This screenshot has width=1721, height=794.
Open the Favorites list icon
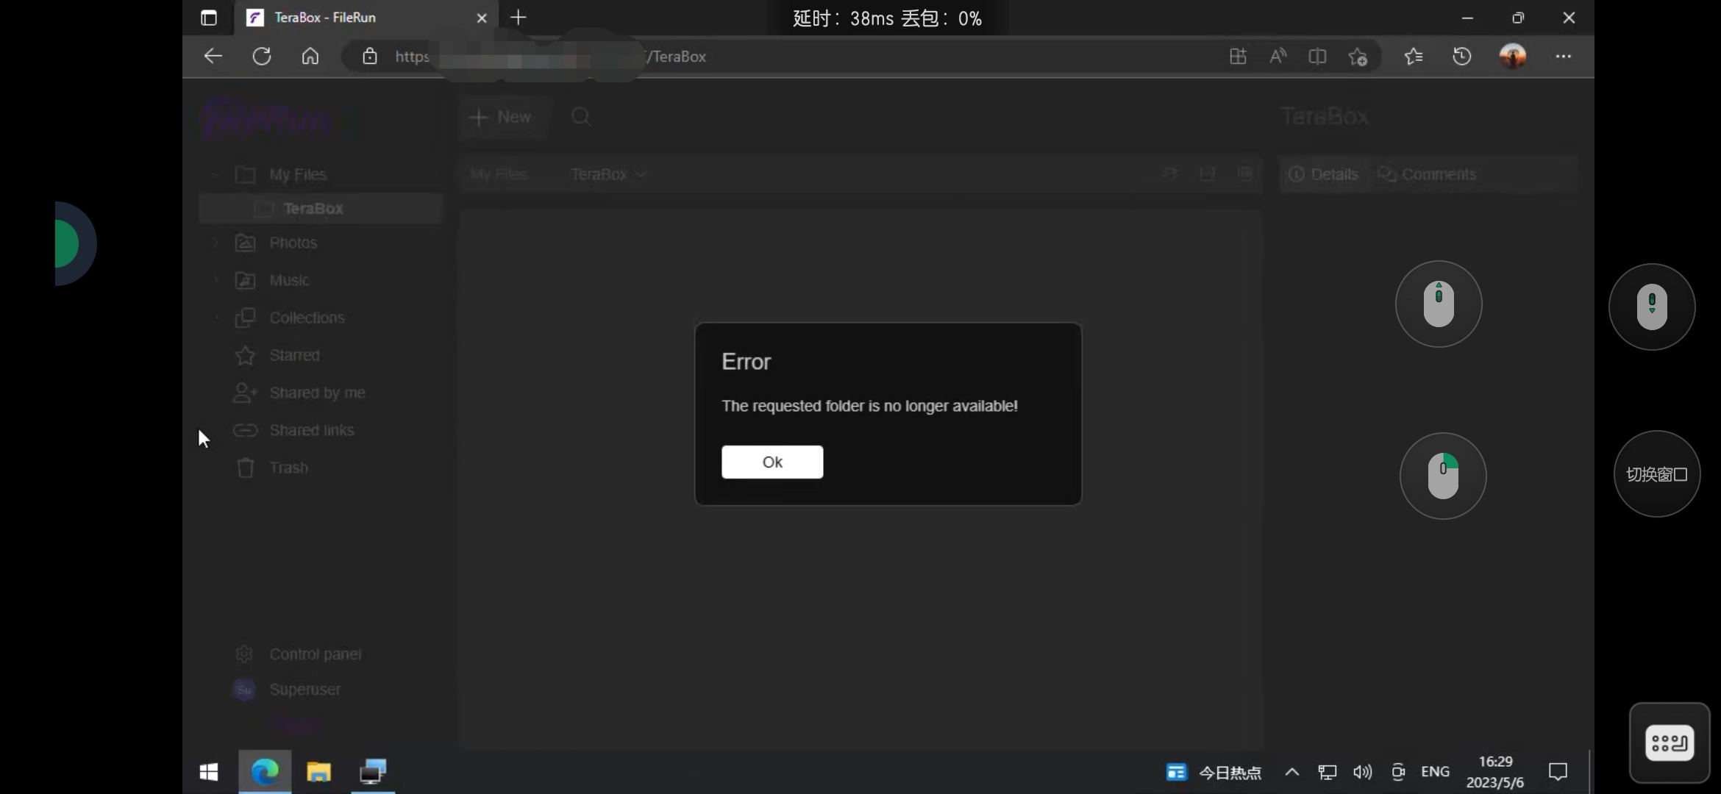1413,56
